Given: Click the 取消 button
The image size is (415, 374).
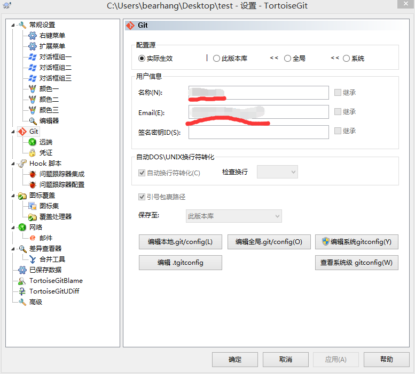Looking at the screenshot, I should [x=286, y=360].
